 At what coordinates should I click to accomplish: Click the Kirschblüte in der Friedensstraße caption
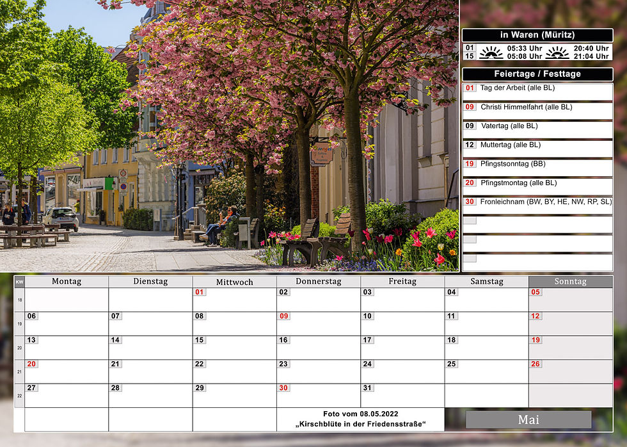click(360, 424)
